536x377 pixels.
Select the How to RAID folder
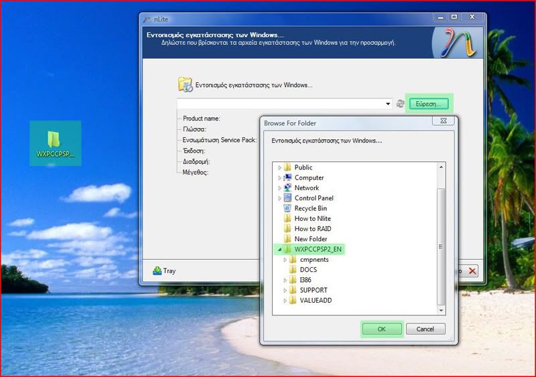pyautogui.click(x=312, y=228)
